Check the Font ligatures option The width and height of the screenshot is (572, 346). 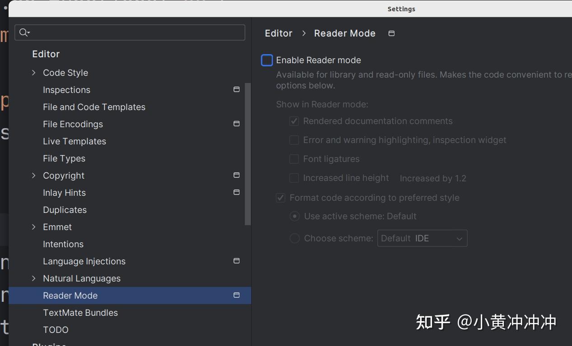point(294,159)
